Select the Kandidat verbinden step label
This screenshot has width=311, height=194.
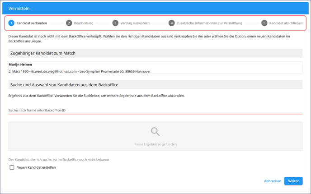coord(32,23)
